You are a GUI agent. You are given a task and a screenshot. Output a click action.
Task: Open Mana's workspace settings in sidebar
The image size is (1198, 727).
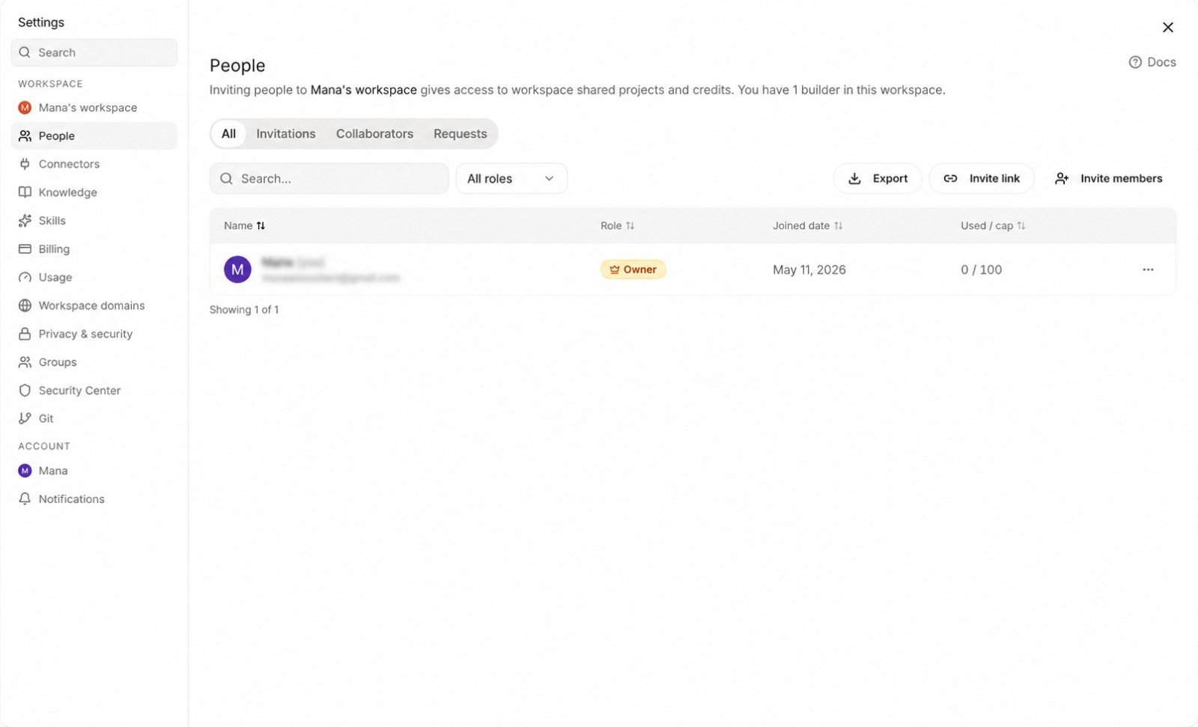(x=94, y=108)
